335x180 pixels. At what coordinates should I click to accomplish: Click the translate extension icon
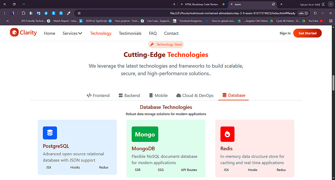tap(39, 13)
